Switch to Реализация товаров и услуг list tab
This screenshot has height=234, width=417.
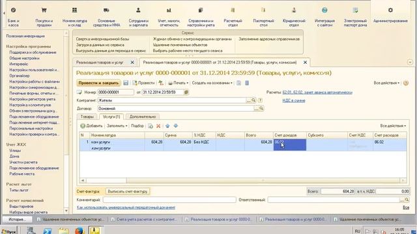coord(100,62)
